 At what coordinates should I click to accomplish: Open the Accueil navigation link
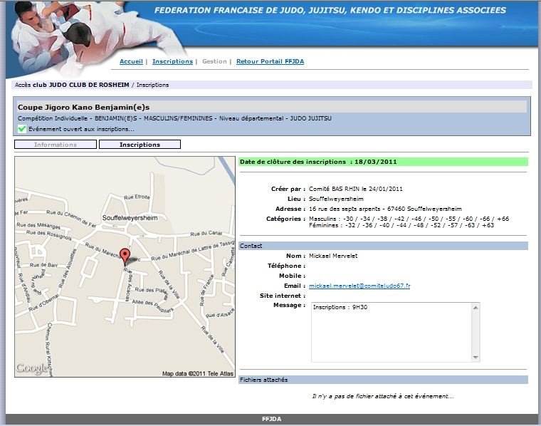(131, 62)
